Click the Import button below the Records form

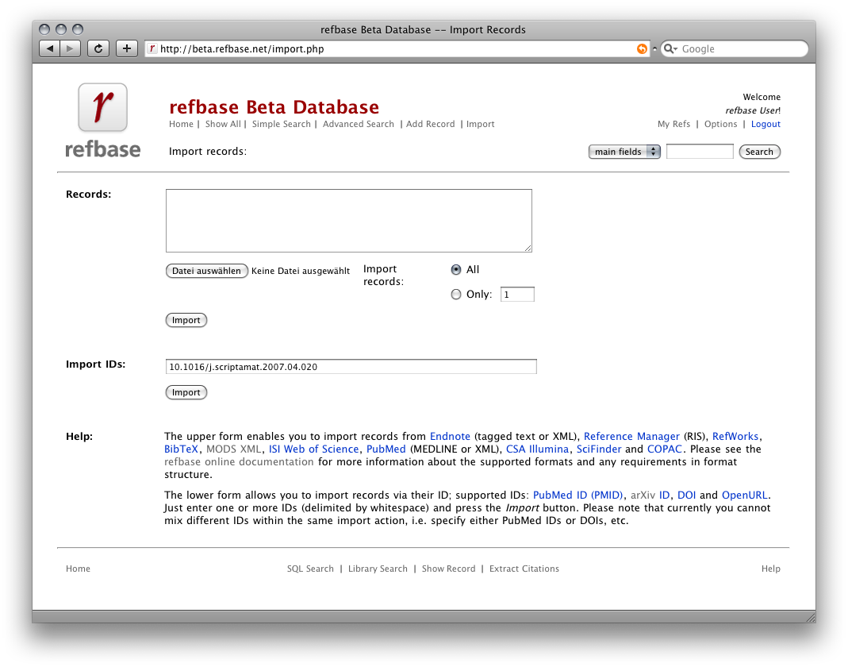pyautogui.click(x=186, y=320)
